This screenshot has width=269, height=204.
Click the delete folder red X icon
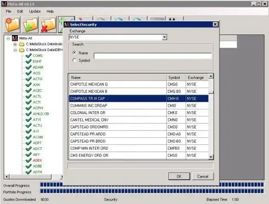click(48, 25)
